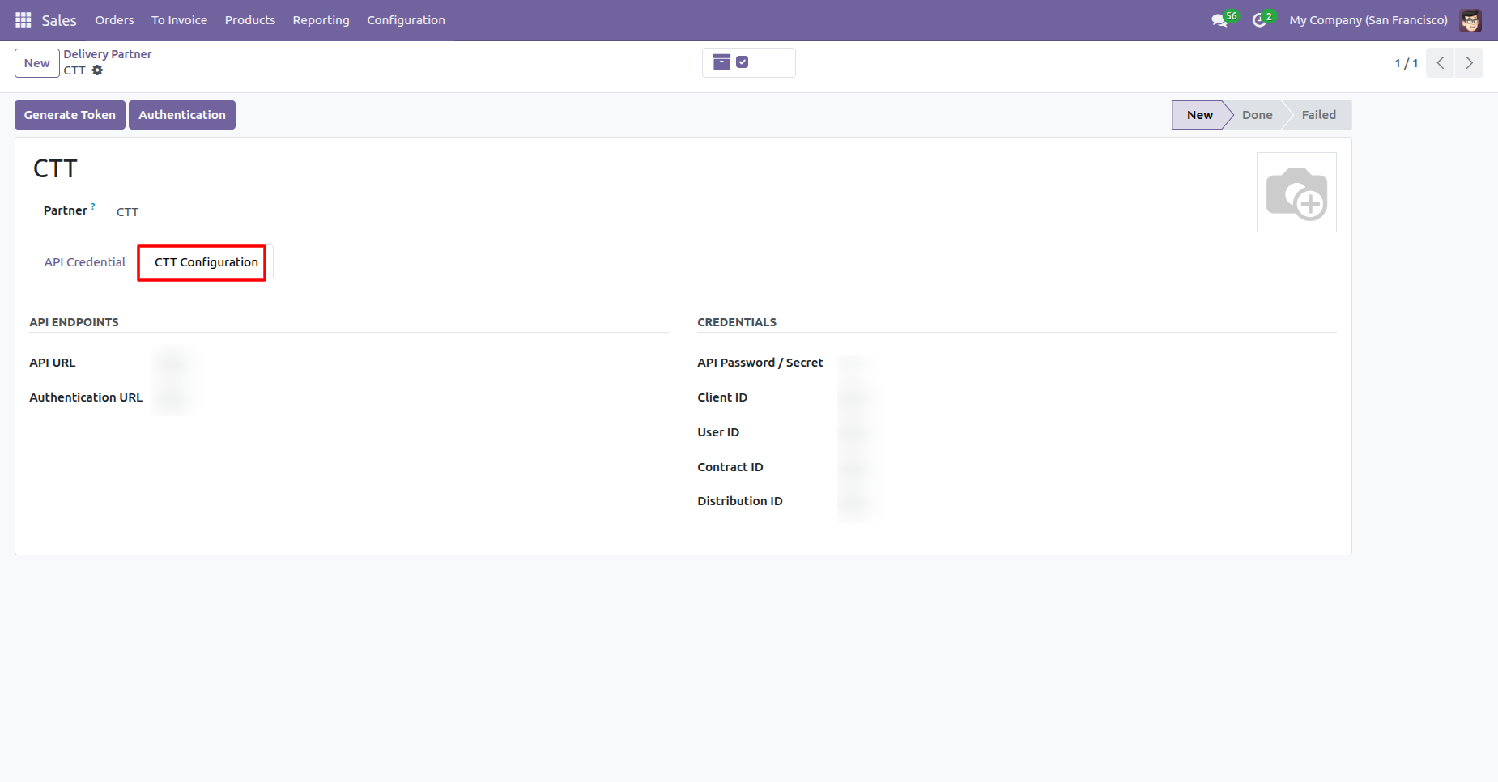Click the API ENDPOINTS section heading

pos(74,322)
